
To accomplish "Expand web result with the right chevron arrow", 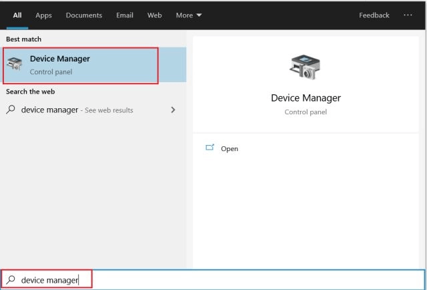I will [173, 110].
